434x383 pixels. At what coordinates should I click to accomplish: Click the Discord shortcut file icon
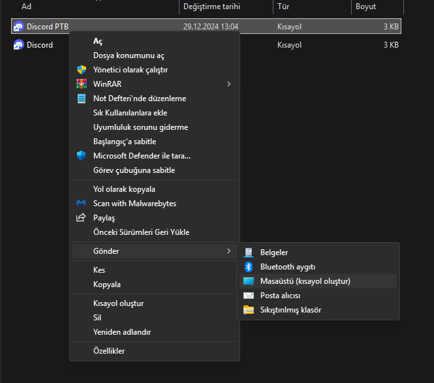point(18,45)
